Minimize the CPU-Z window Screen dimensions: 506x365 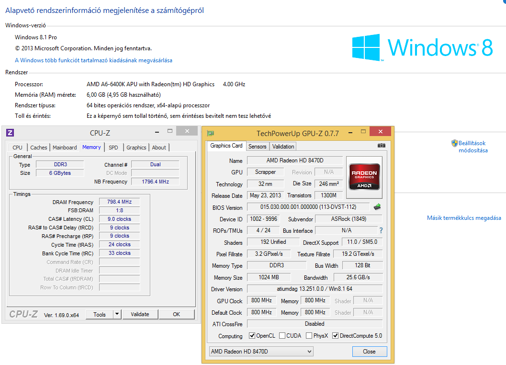157,132
